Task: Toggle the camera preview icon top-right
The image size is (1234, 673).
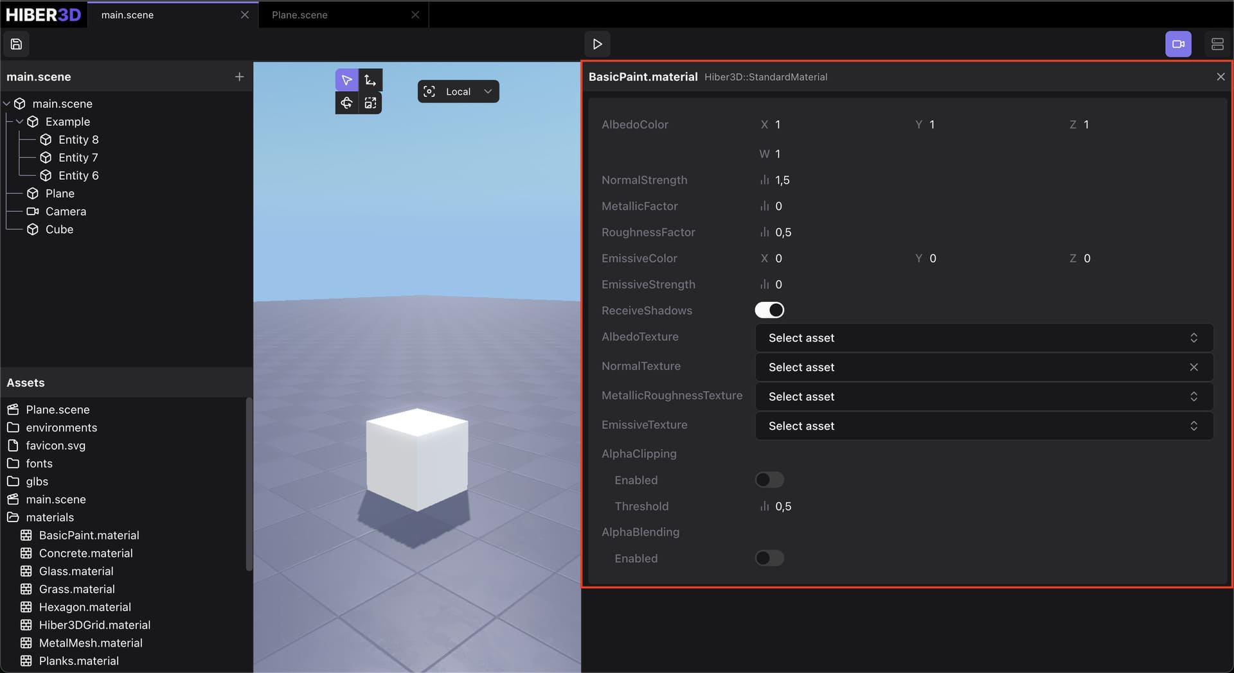Action: point(1178,44)
